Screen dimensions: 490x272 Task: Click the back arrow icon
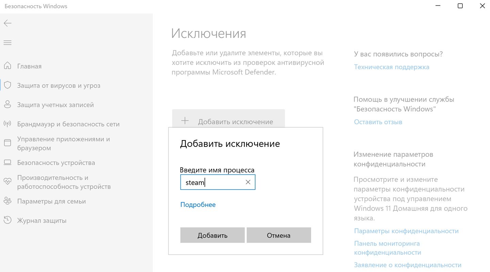[x=7, y=23]
